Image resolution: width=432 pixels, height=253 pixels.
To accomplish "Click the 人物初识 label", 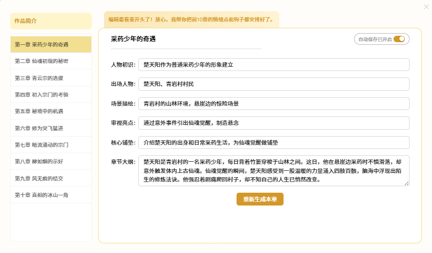I will [123, 65].
